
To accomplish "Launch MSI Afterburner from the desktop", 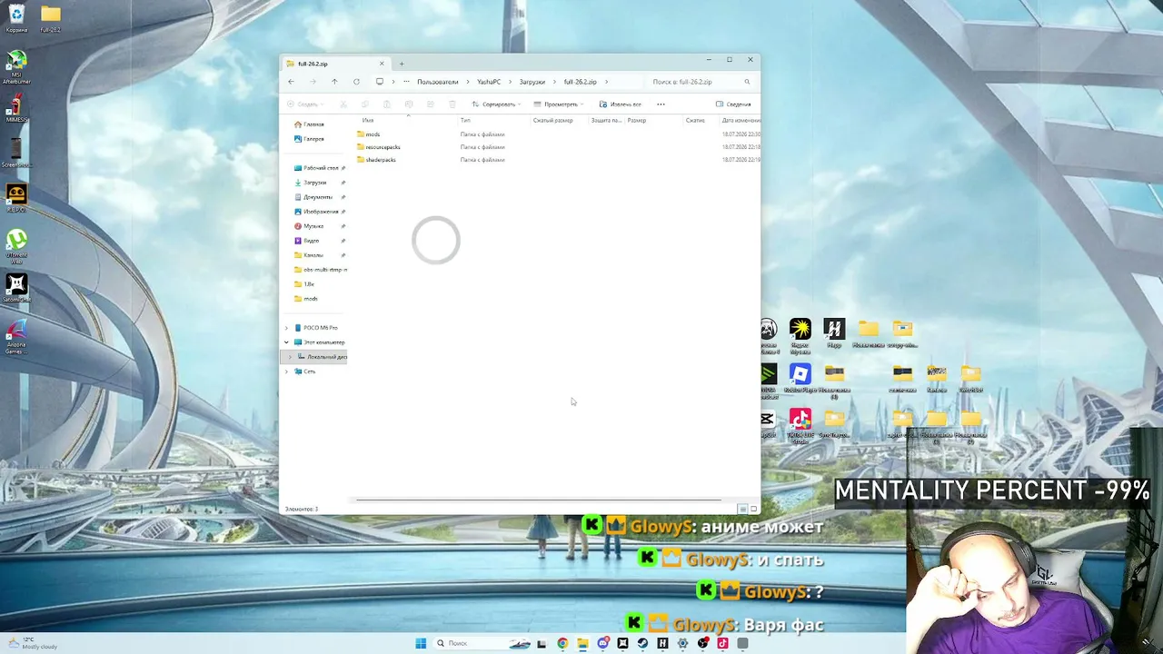I will click(x=16, y=67).
